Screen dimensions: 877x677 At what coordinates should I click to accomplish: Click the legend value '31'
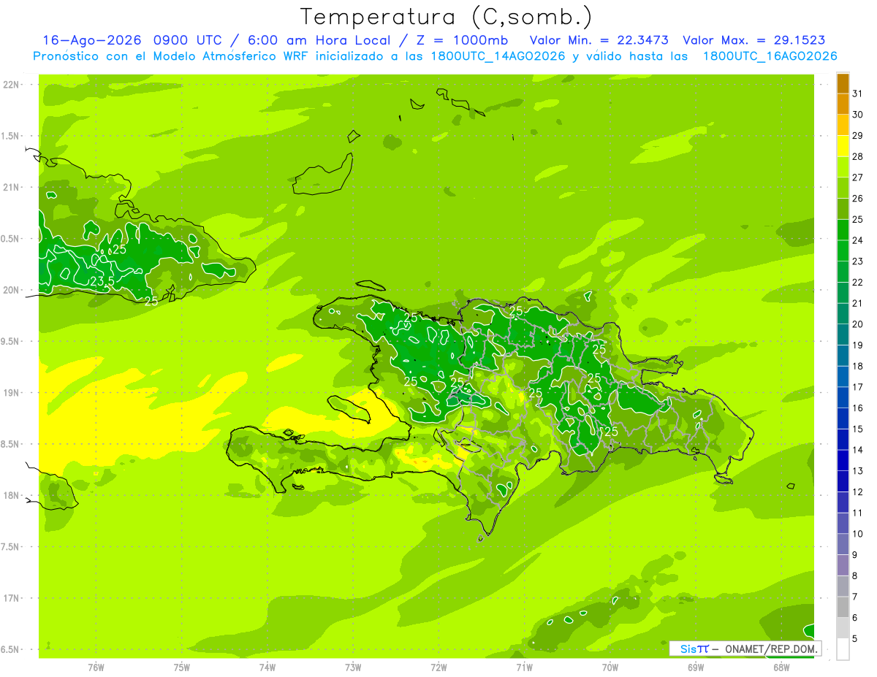(x=858, y=93)
